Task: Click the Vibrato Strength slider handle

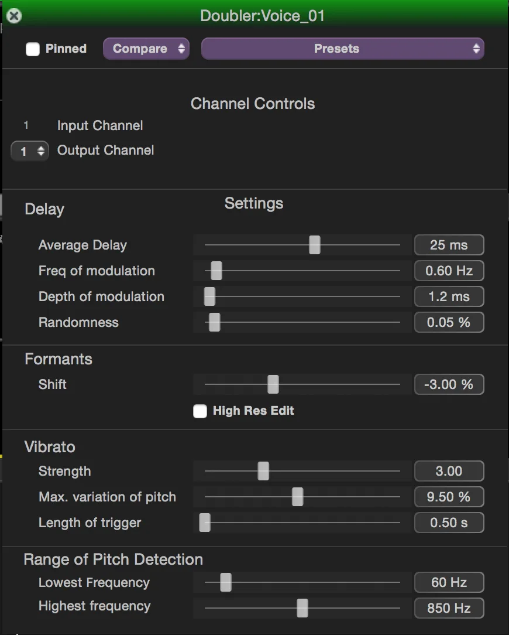Action: (x=263, y=471)
